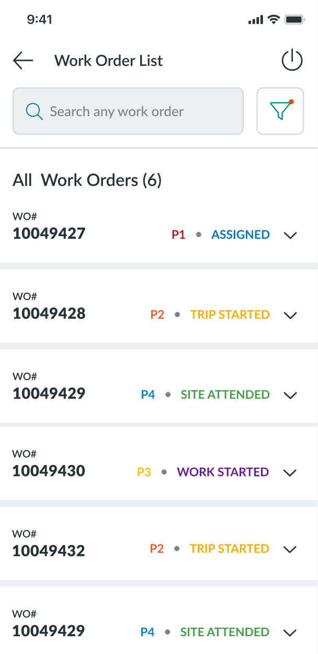Open the filter funnel button
The image size is (318, 654).
pyautogui.click(x=280, y=111)
